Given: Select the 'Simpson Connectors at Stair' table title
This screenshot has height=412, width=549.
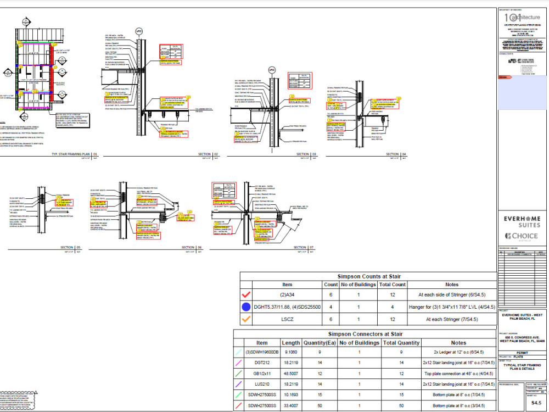Looking at the screenshot, I should point(365,334).
